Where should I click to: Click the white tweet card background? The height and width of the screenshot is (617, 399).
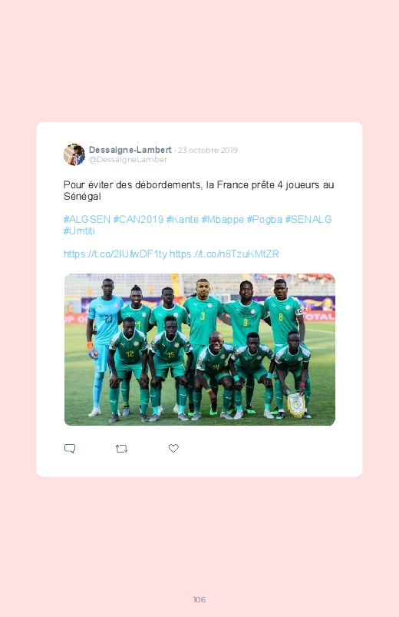click(199, 299)
